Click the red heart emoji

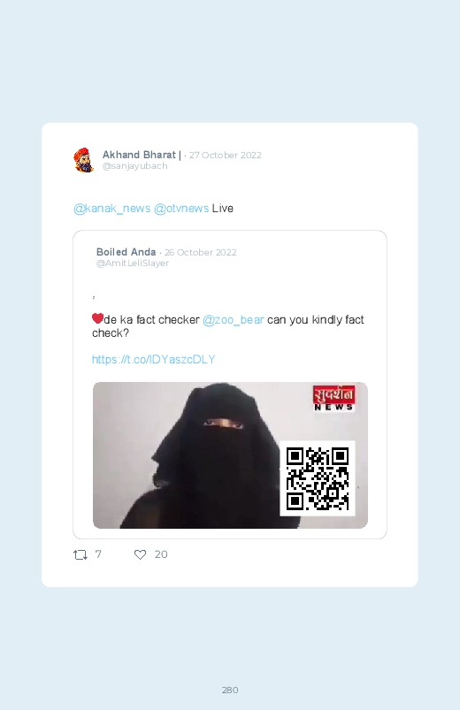tap(97, 318)
